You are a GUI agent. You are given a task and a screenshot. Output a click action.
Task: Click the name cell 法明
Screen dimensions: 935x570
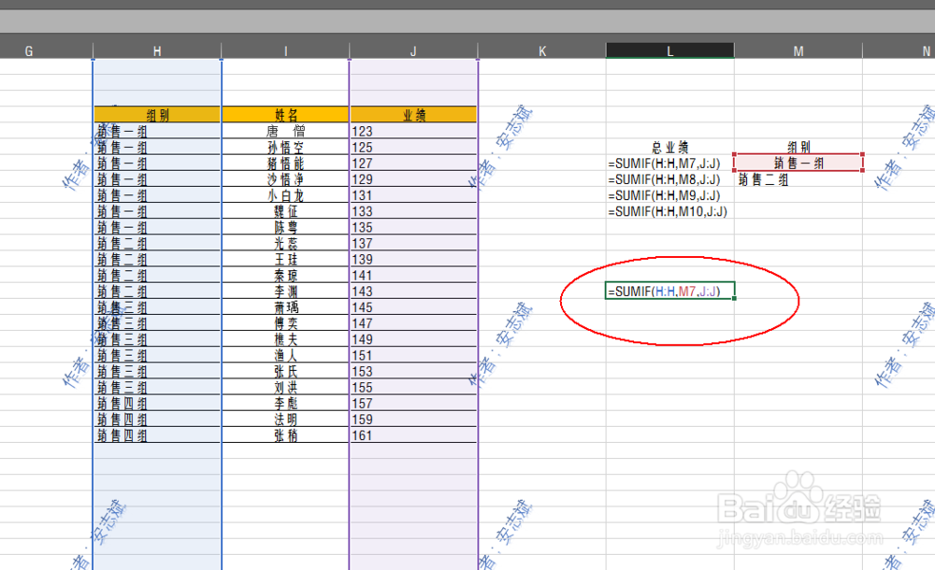(x=285, y=420)
